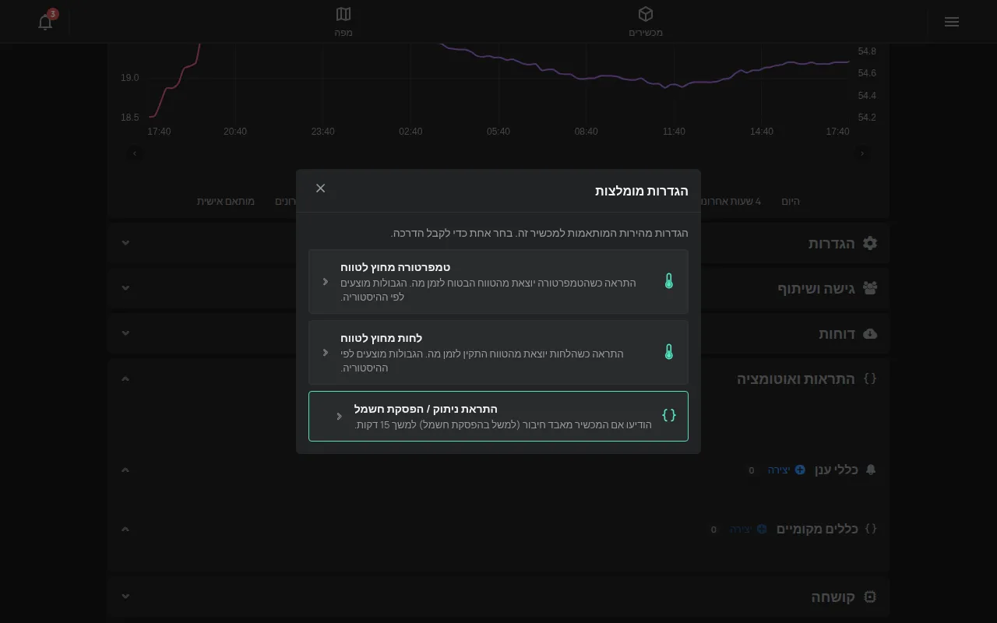997x623 pixels.
Task: Expand the קושחה section chevron
Action: click(125, 597)
